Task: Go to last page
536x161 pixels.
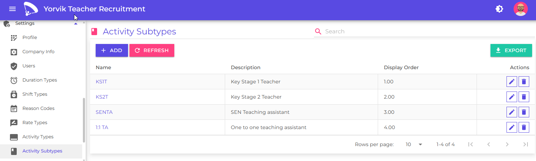Action: coord(526,144)
